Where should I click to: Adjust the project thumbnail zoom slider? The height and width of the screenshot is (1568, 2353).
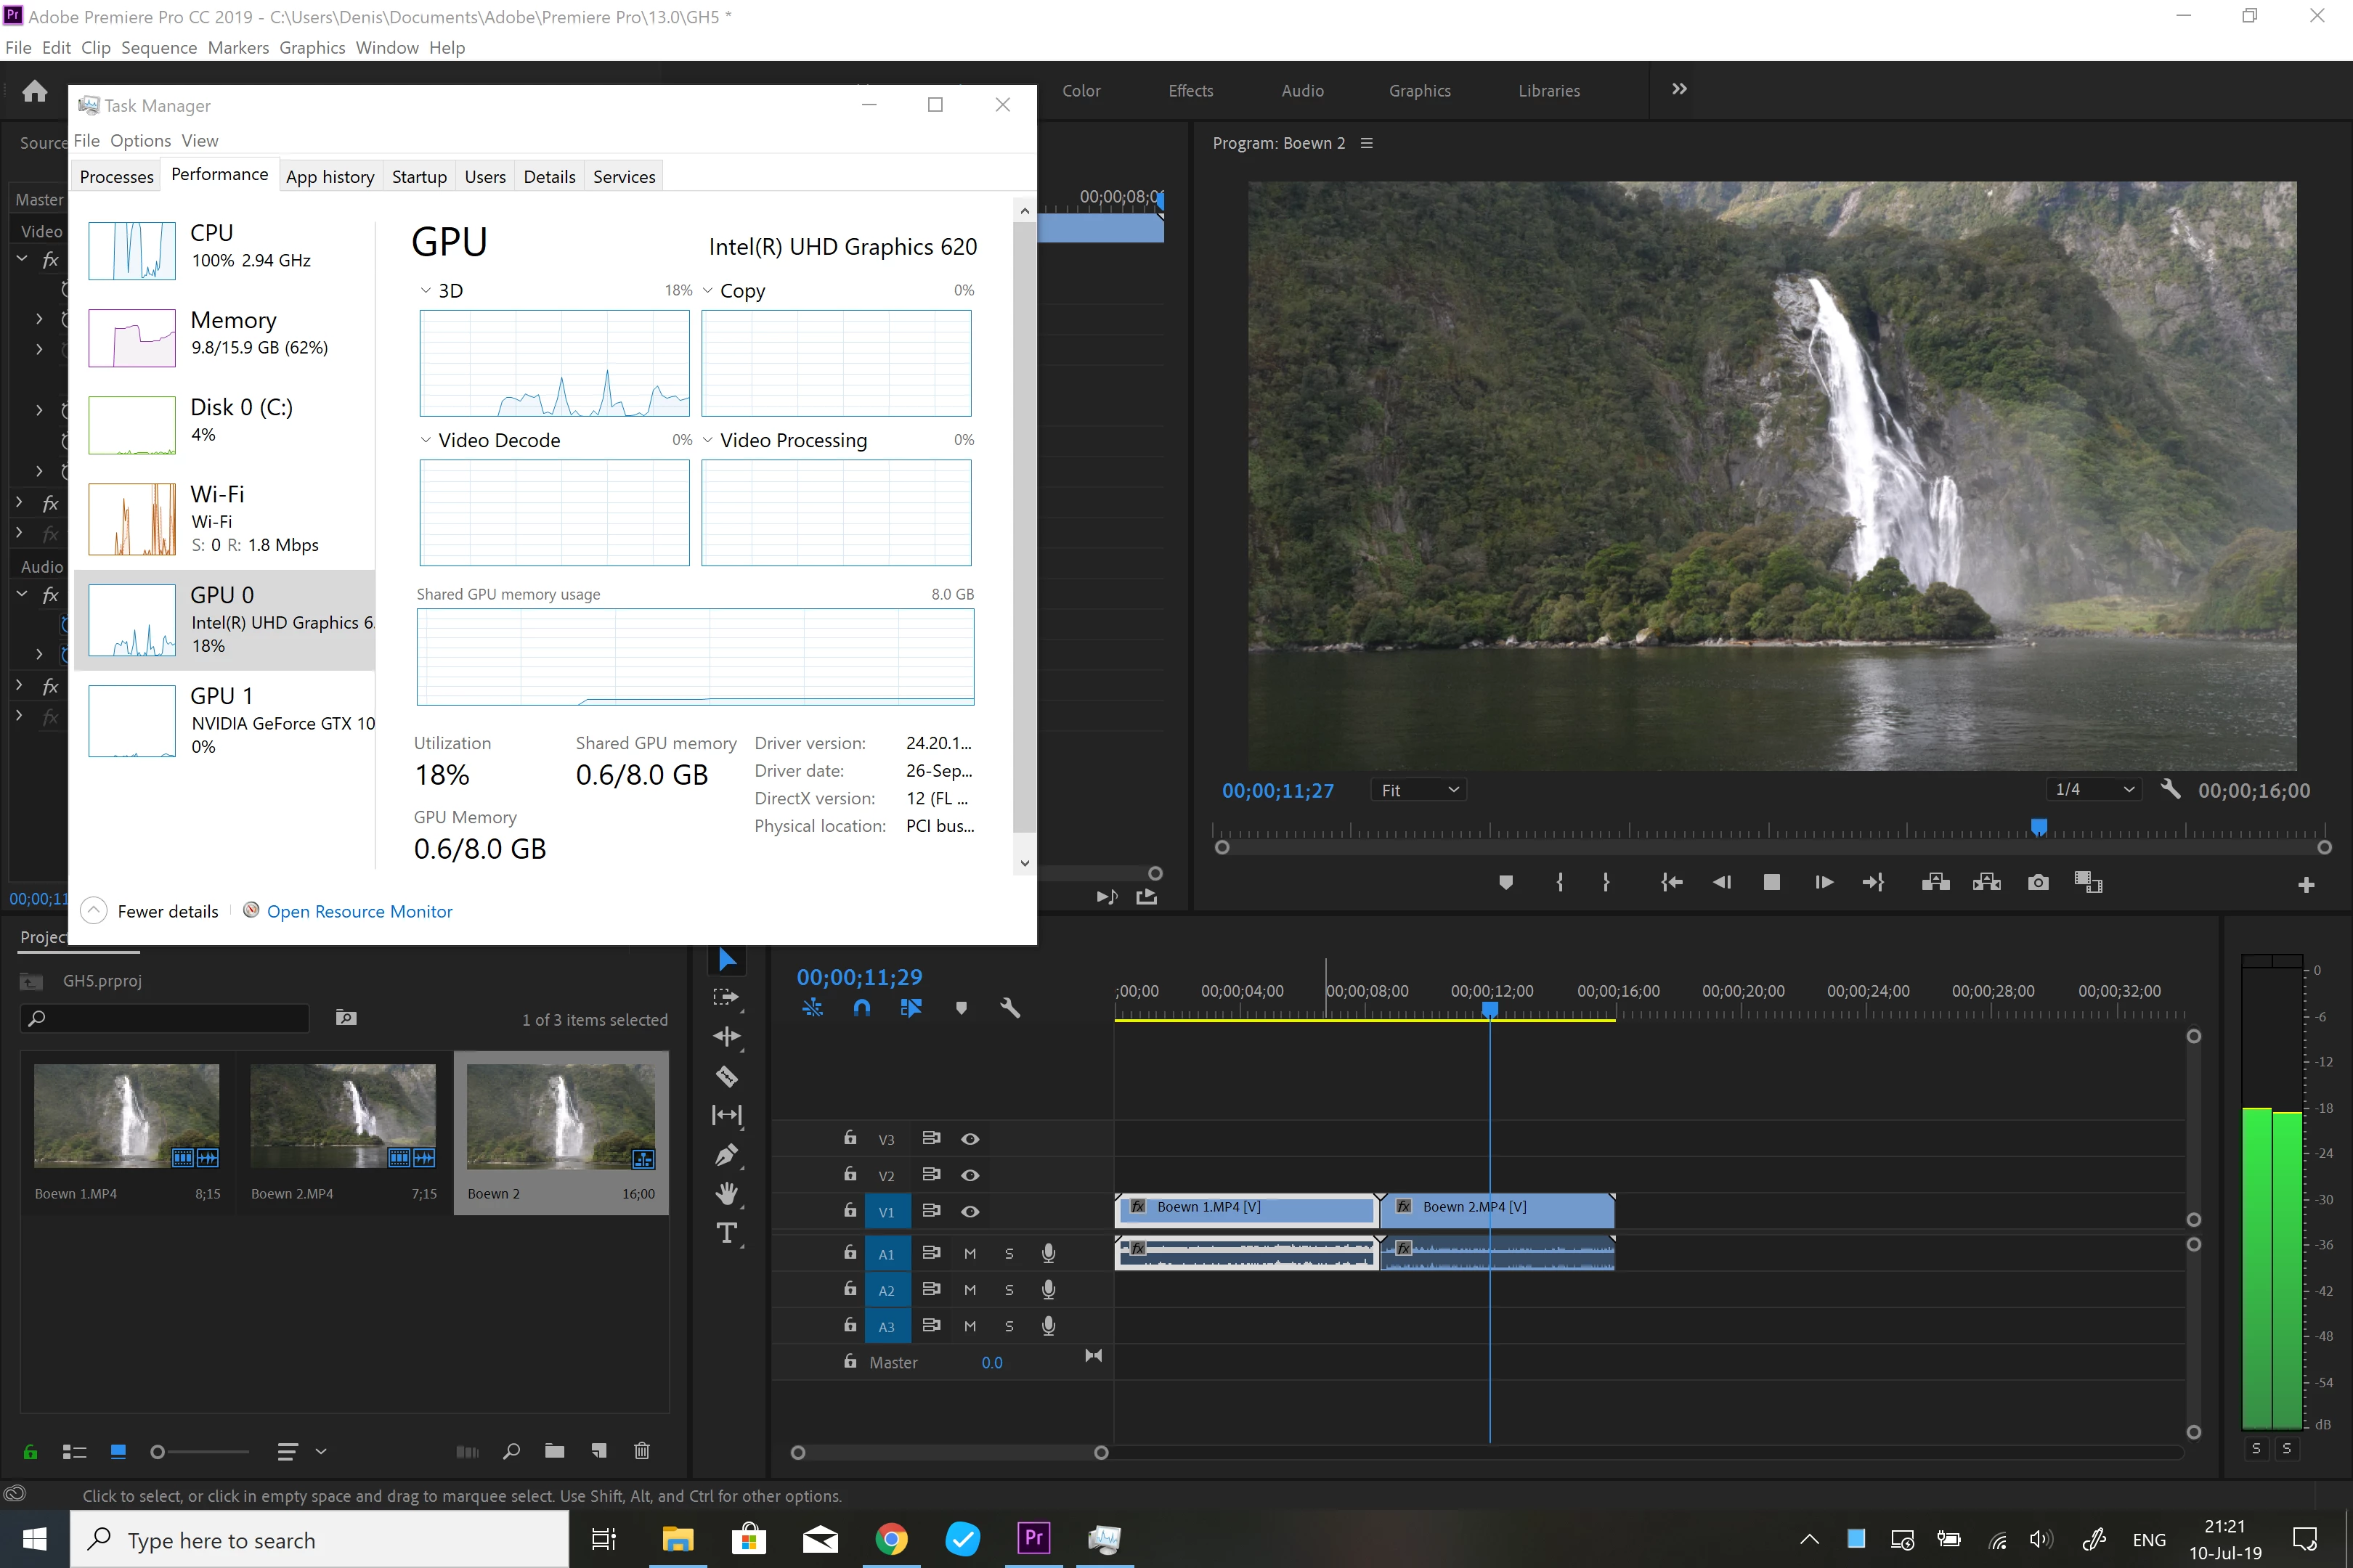(x=158, y=1451)
